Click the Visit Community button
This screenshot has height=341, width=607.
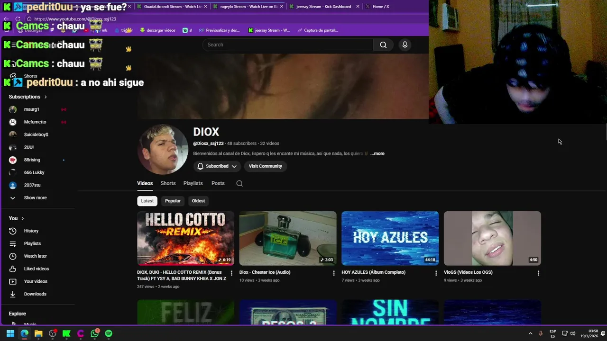coord(266,166)
